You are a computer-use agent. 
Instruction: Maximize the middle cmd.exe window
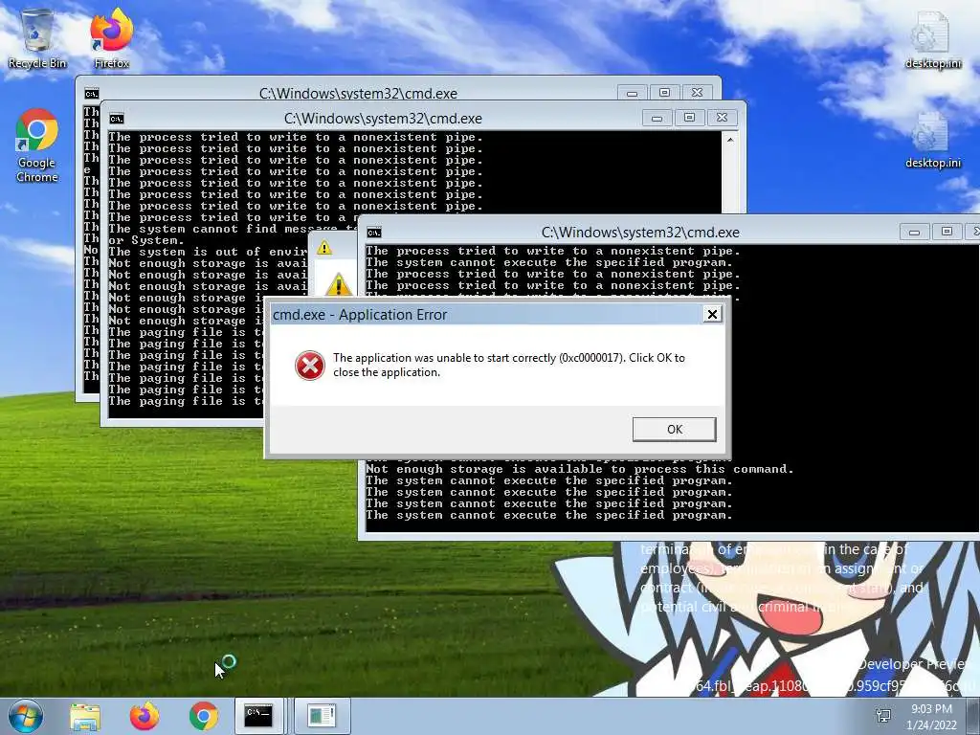click(x=689, y=118)
